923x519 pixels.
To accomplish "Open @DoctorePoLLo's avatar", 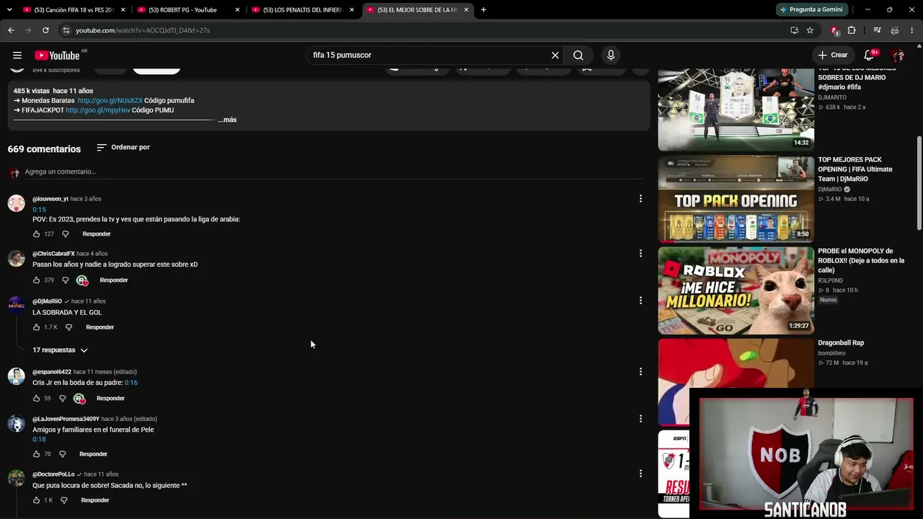I will (x=16, y=478).
